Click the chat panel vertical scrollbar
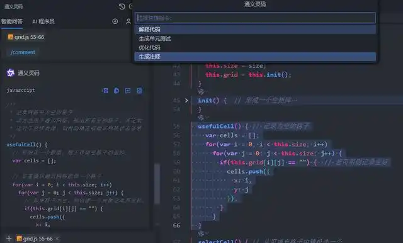Image resolution: width=403 pixels, height=243 pixels. click(x=157, y=184)
